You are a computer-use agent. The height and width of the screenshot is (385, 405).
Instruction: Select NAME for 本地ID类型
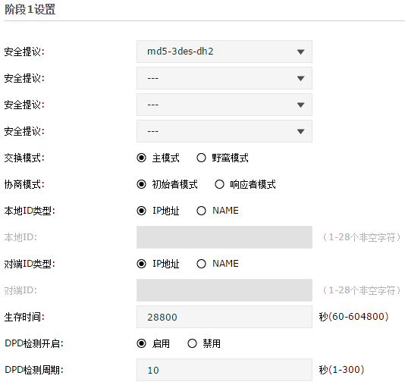[x=201, y=211]
